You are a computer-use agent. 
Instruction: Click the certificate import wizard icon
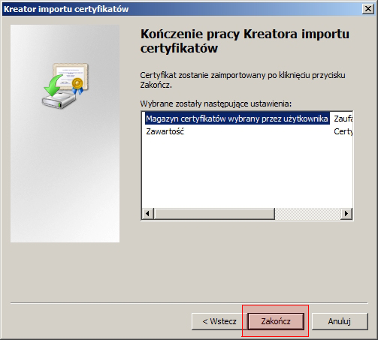[x=65, y=86]
